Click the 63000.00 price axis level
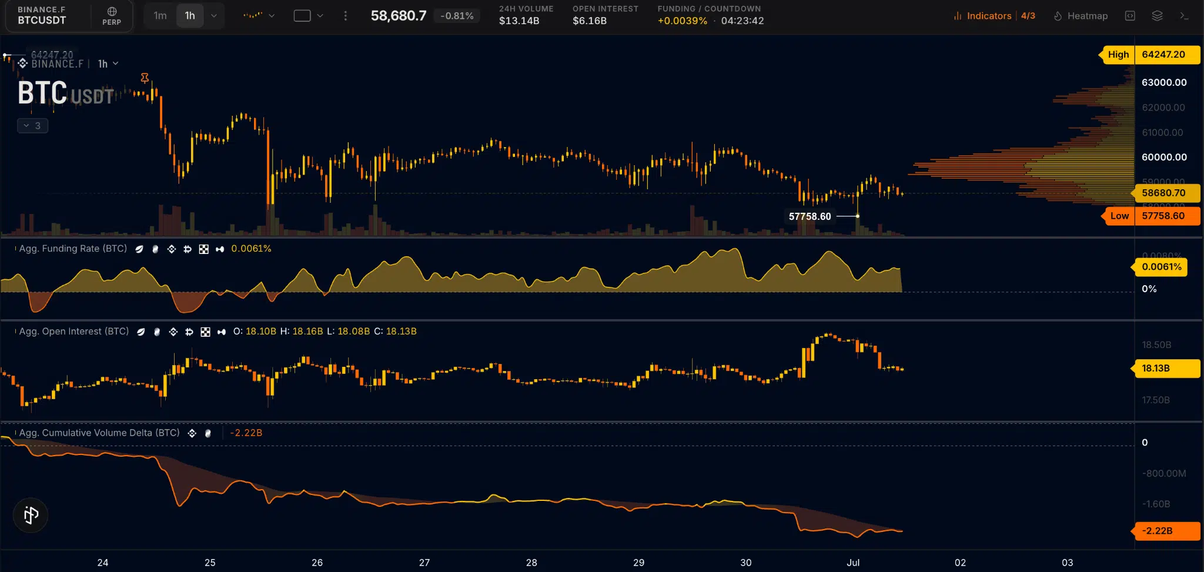The image size is (1204, 572). click(x=1164, y=82)
